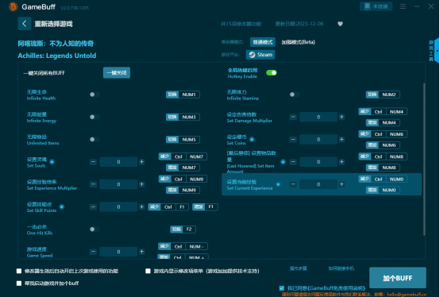Toggle Infinite Health switch
This screenshot has width=440, height=297.
(x=95, y=94)
